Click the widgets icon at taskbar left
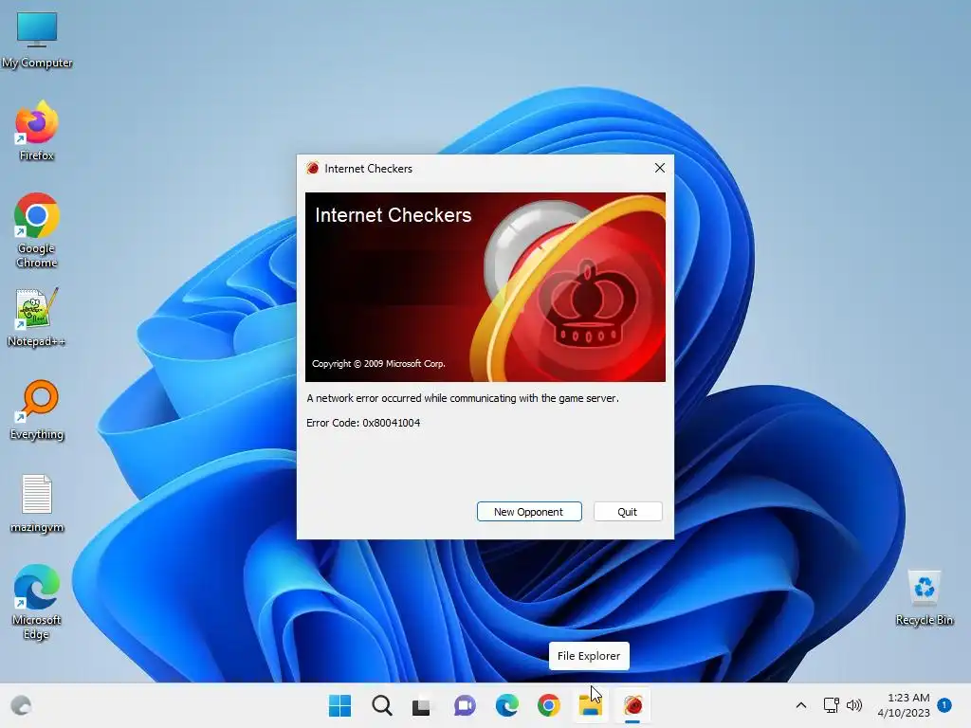The height and width of the screenshot is (728, 971). pos(21,705)
